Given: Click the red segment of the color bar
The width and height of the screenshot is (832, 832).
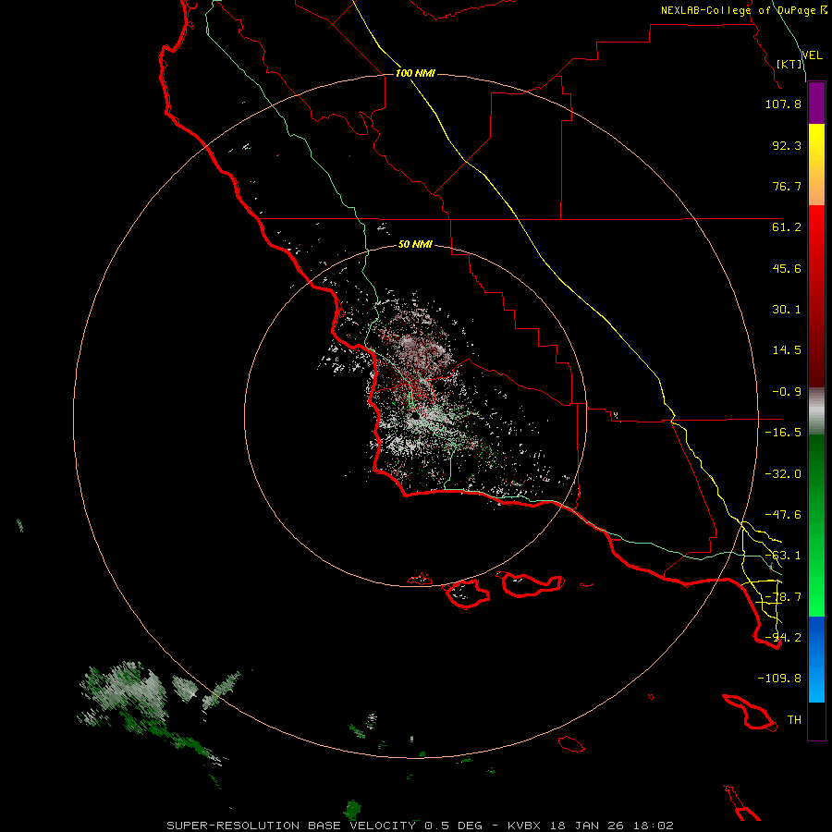Looking at the screenshot, I should coord(816,296).
